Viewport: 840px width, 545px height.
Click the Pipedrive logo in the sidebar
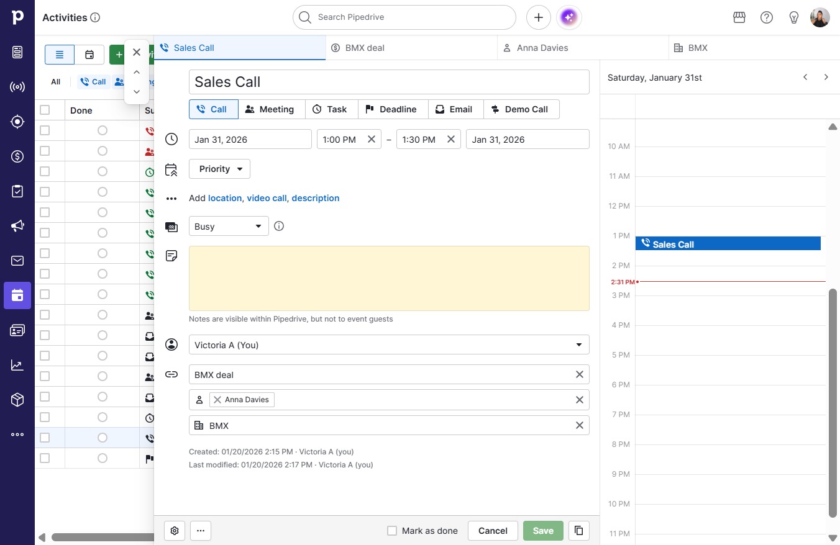click(x=17, y=17)
